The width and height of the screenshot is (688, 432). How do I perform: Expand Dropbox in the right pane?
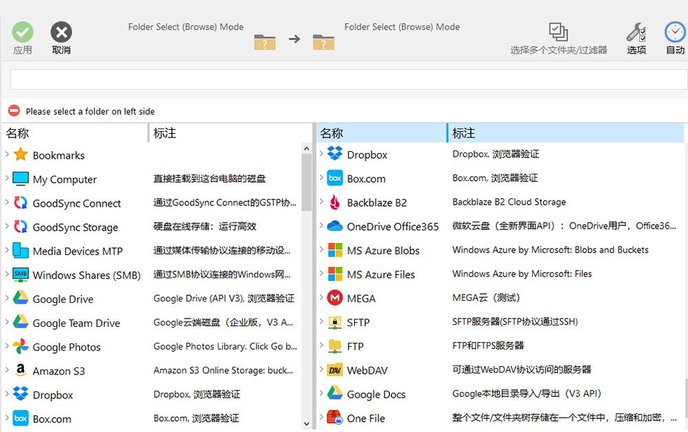pyautogui.click(x=321, y=153)
